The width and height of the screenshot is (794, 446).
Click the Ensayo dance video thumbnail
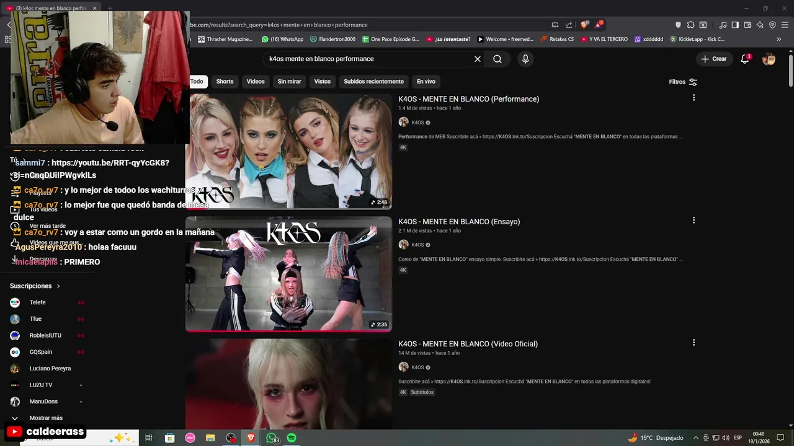(288, 274)
